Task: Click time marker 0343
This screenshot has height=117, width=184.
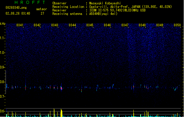Action: (55, 25)
